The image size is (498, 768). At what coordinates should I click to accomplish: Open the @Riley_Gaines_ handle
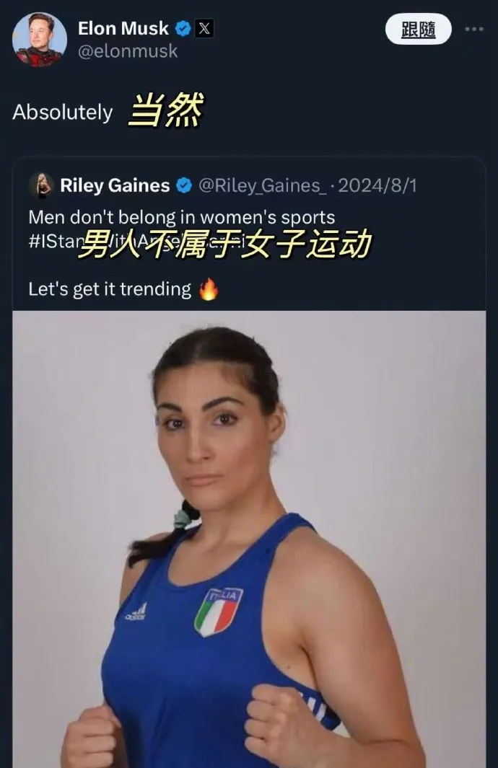[262, 186]
